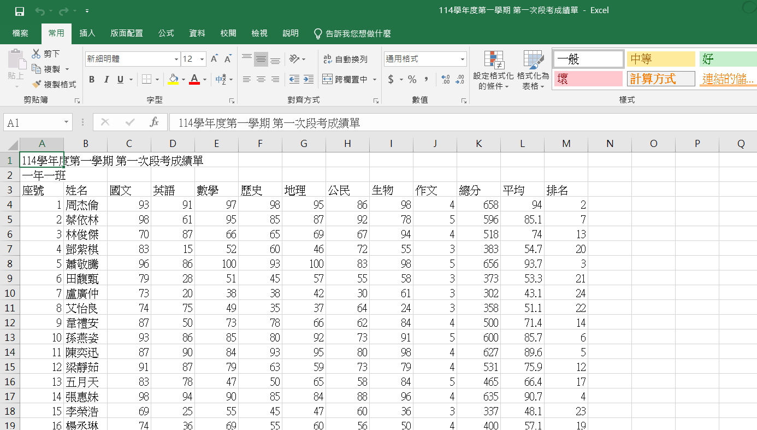Open the 檔案 (File) tab
The height and width of the screenshot is (430, 757).
pyautogui.click(x=21, y=33)
